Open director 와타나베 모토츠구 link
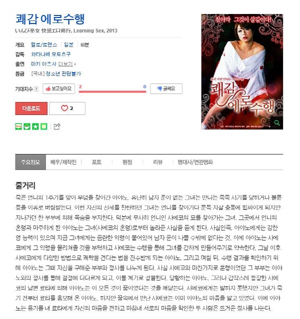 [x=51, y=54]
